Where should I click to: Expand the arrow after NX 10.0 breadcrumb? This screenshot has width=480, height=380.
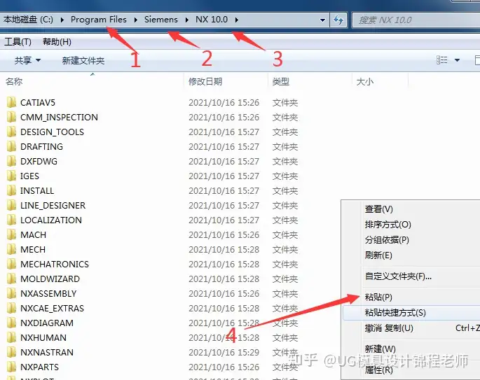(x=237, y=20)
